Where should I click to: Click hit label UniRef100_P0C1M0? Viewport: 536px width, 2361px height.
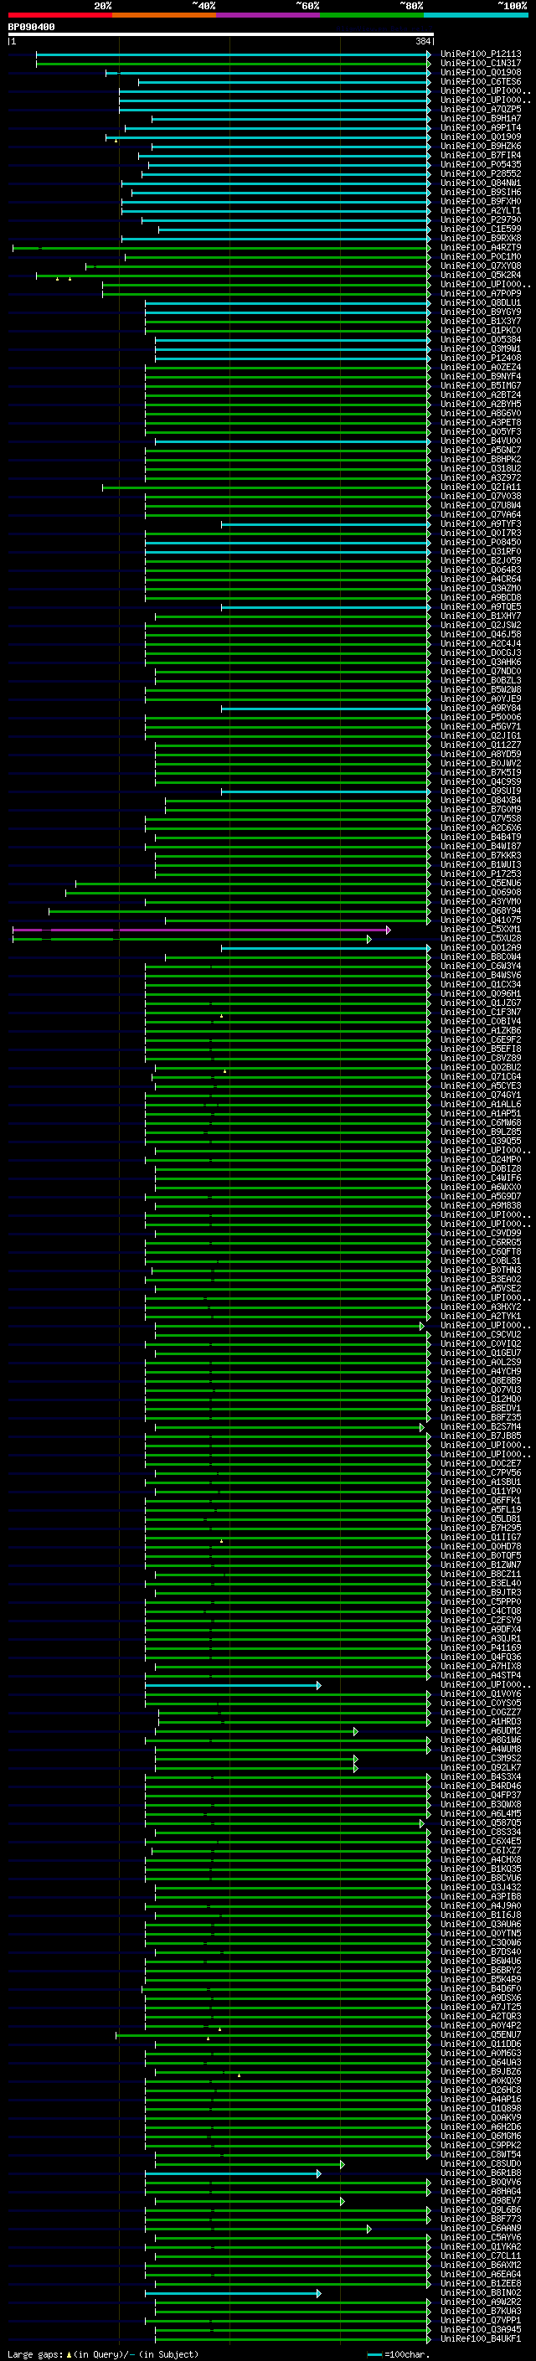click(481, 256)
